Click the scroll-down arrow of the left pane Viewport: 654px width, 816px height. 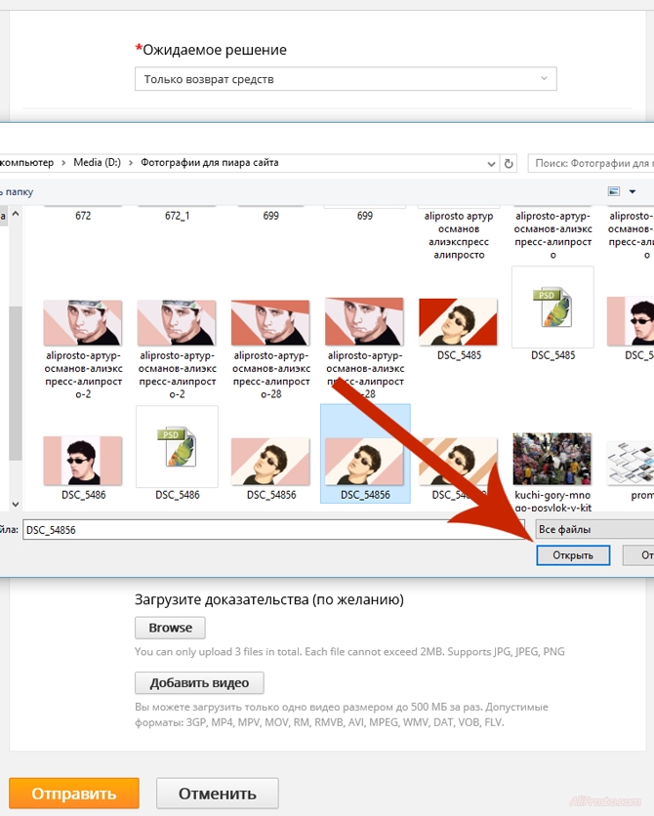tap(15, 503)
